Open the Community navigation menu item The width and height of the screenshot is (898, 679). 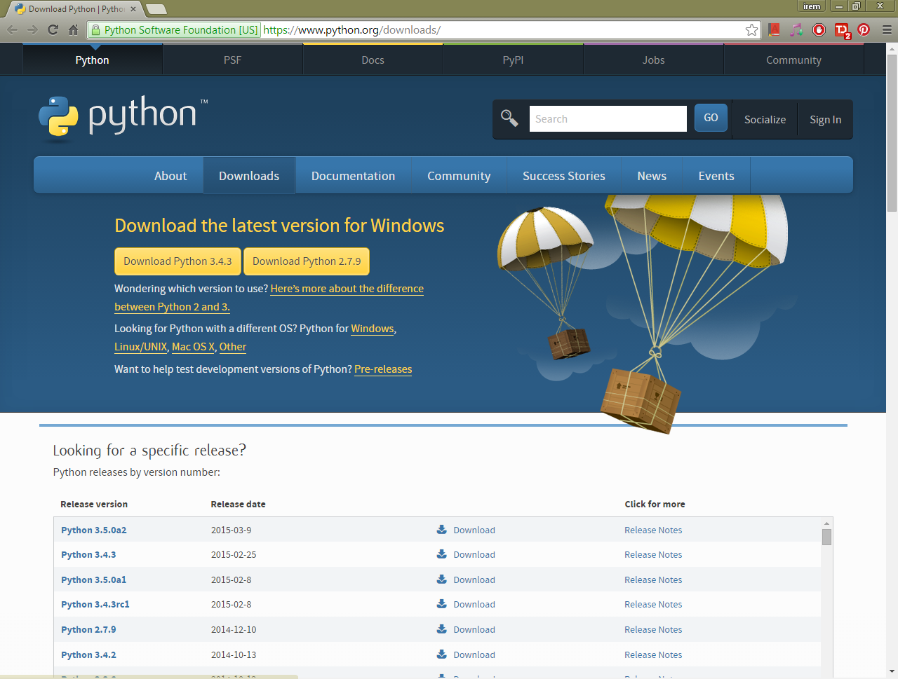click(459, 176)
